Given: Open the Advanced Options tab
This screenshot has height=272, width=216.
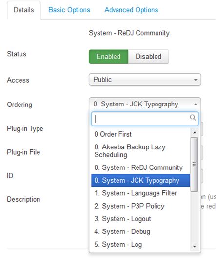Looking at the screenshot, I should click(x=131, y=10).
